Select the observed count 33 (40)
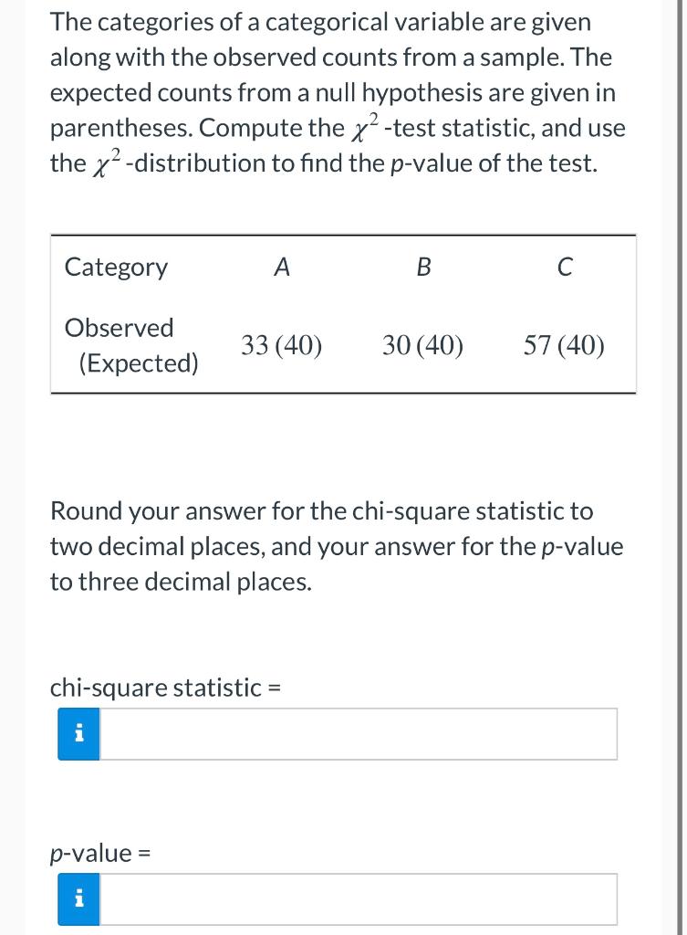 (x=281, y=345)
